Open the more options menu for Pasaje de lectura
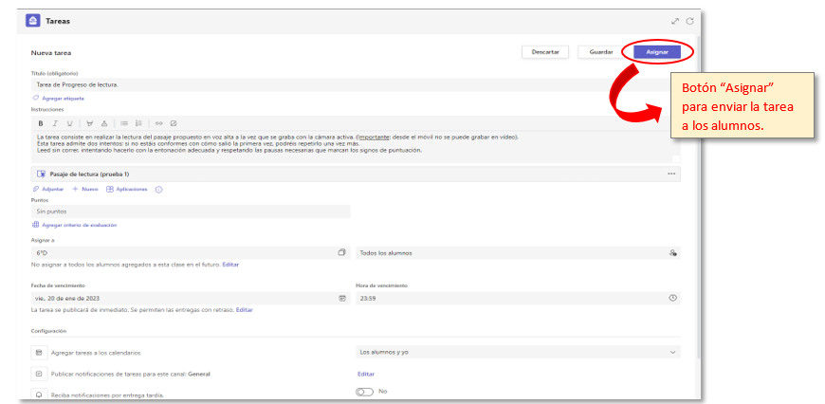This screenshot has width=825, height=404. [x=671, y=174]
